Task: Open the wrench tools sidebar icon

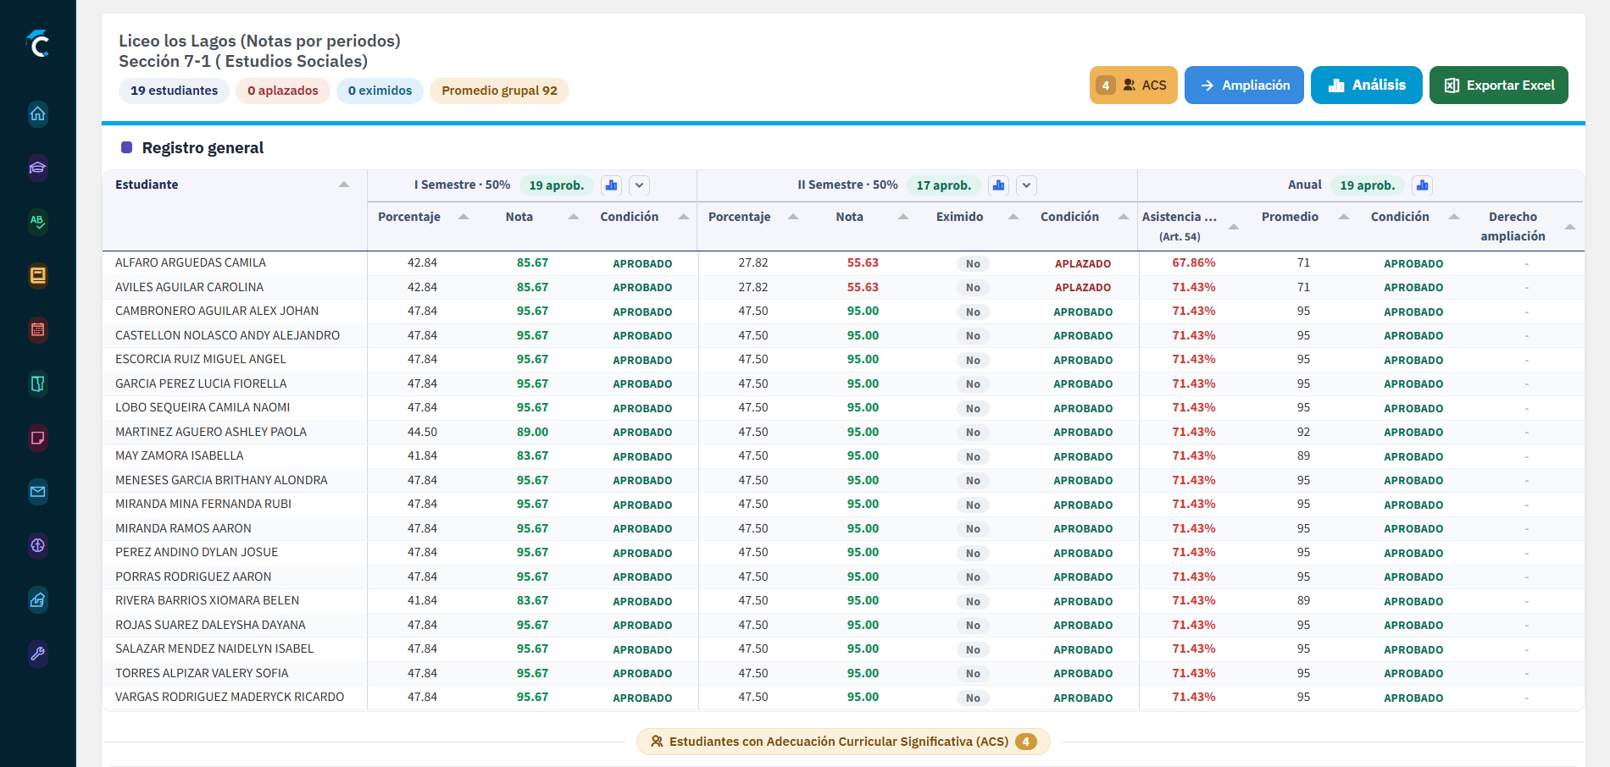Action: (37, 654)
